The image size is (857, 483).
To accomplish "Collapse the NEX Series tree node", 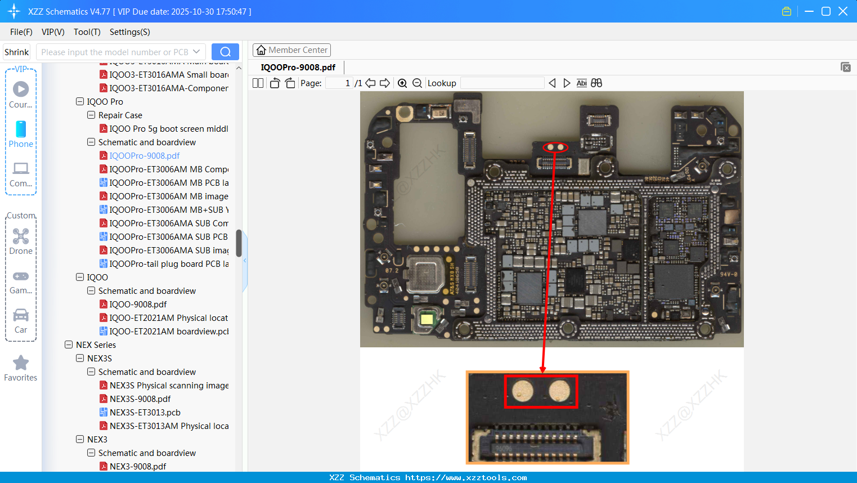I will coord(69,345).
